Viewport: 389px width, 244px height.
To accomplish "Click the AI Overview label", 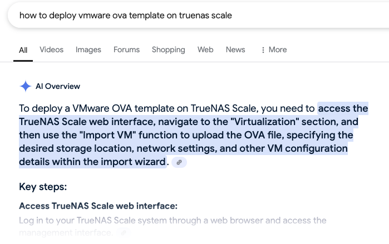I will 58,86.
